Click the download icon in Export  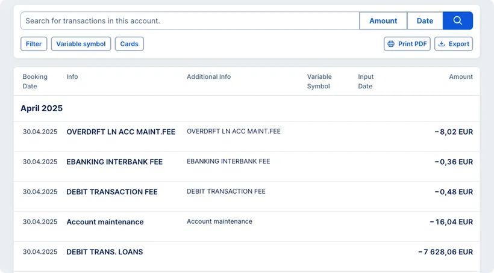(x=442, y=44)
